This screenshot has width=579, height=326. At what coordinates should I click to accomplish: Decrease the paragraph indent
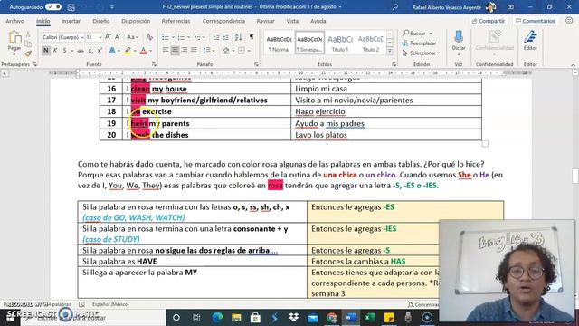pyautogui.click(x=215, y=37)
